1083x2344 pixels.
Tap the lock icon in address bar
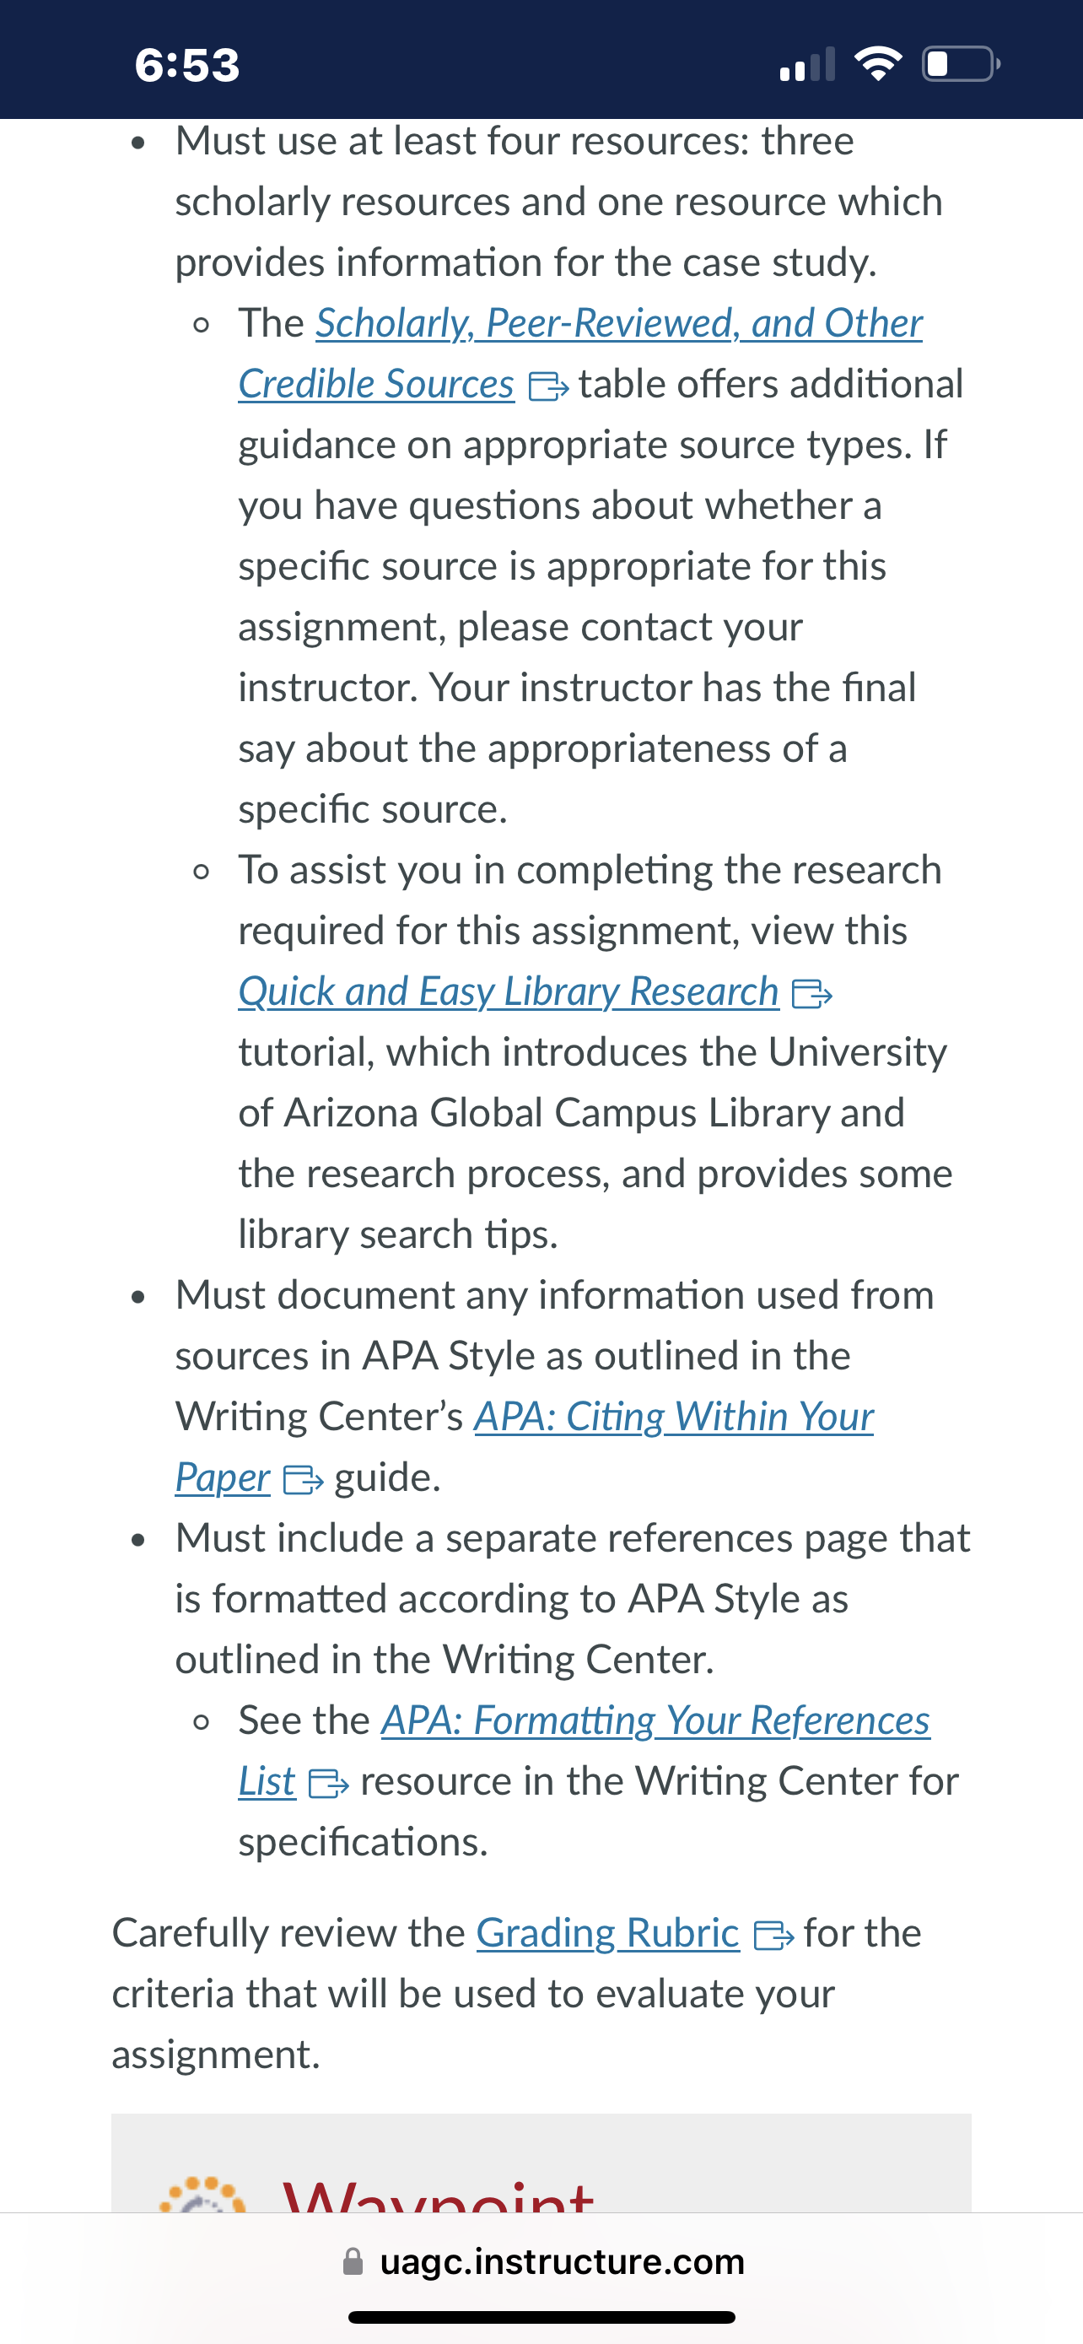tap(353, 2262)
